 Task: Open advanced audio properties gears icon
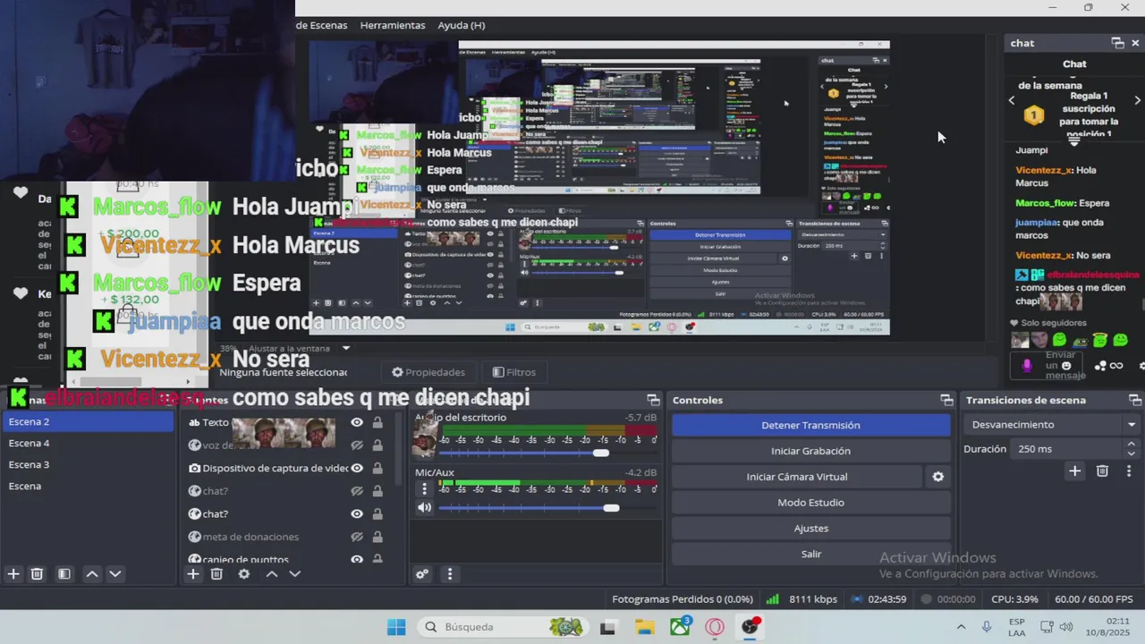click(x=422, y=574)
